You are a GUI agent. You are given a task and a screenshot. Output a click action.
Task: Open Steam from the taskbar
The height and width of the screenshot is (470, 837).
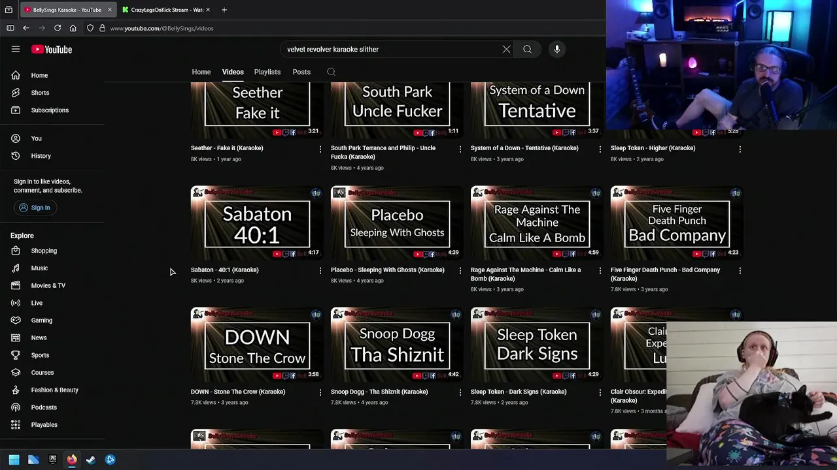pyautogui.click(x=90, y=460)
